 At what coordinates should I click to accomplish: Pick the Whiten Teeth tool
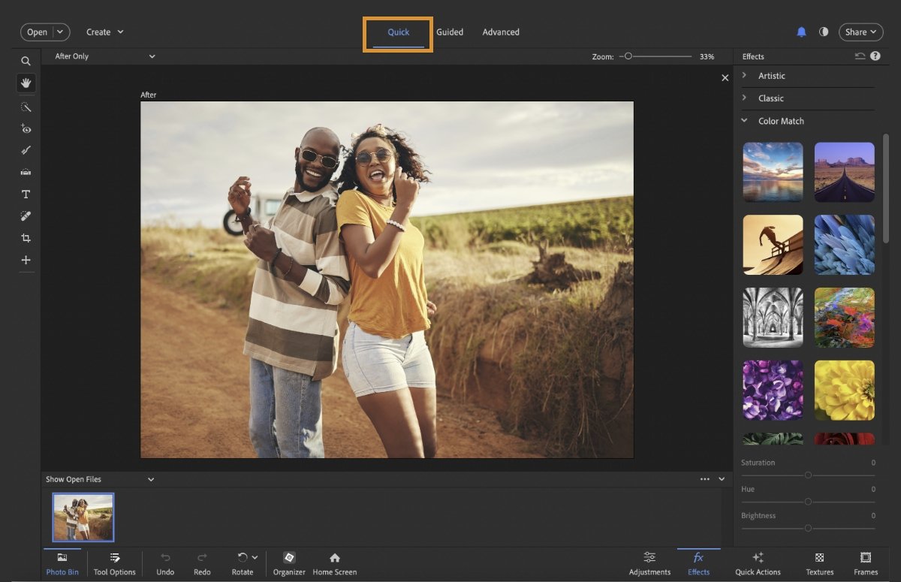pos(26,150)
